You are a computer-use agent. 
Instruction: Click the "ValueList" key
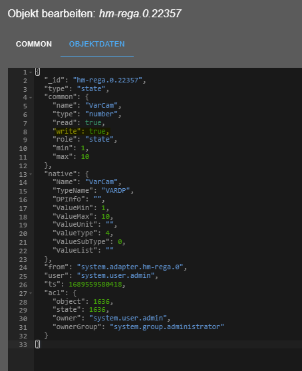pos(75,251)
